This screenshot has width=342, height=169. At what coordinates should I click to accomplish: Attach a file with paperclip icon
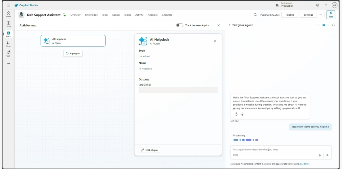(x=320, y=155)
